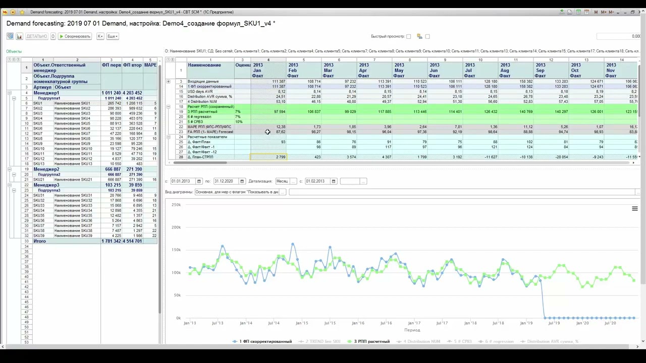The width and height of the screenshot is (646, 363).
Task: Toggle the Быстрый просмотр checkbox
Action: [409, 36]
